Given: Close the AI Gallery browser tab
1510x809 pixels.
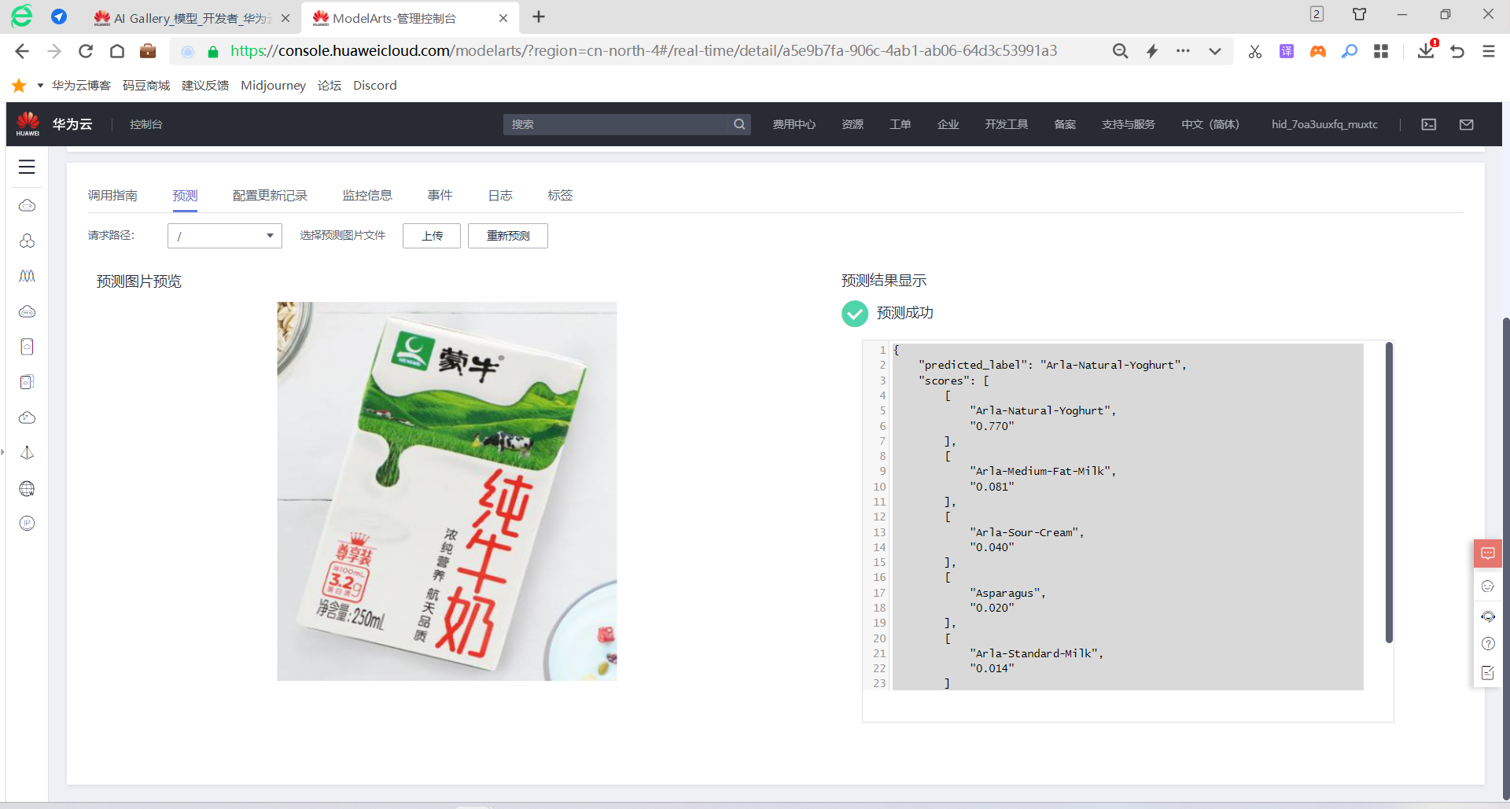Looking at the screenshot, I should pyautogui.click(x=285, y=18).
